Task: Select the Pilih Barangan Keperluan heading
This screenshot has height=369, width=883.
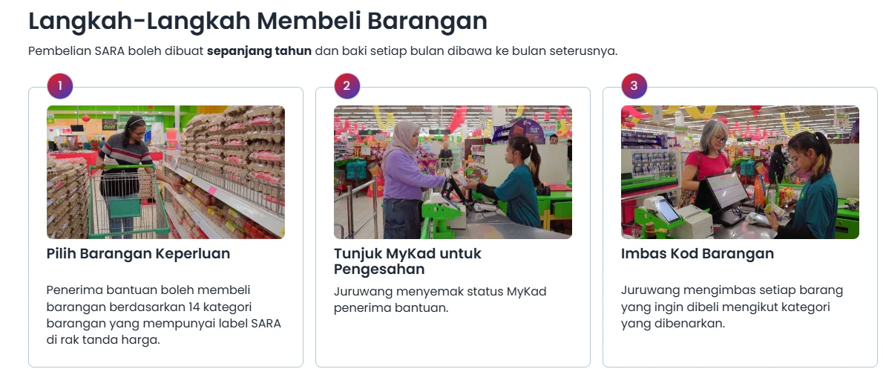Action: pos(139,253)
